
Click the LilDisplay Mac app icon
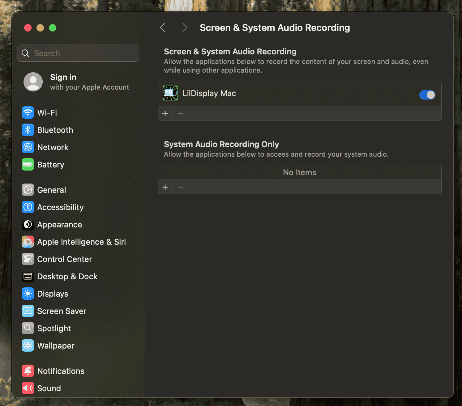click(x=170, y=93)
